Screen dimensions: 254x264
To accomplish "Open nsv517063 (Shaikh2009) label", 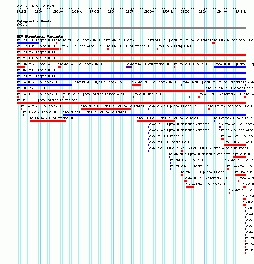I will tap(36, 58).
